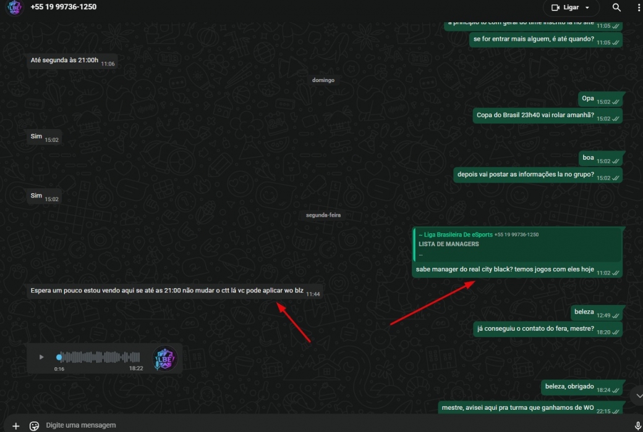
Task: Open quoted 'LISTA DE MANAGERS' reply preview
Action: tap(517, 244)
